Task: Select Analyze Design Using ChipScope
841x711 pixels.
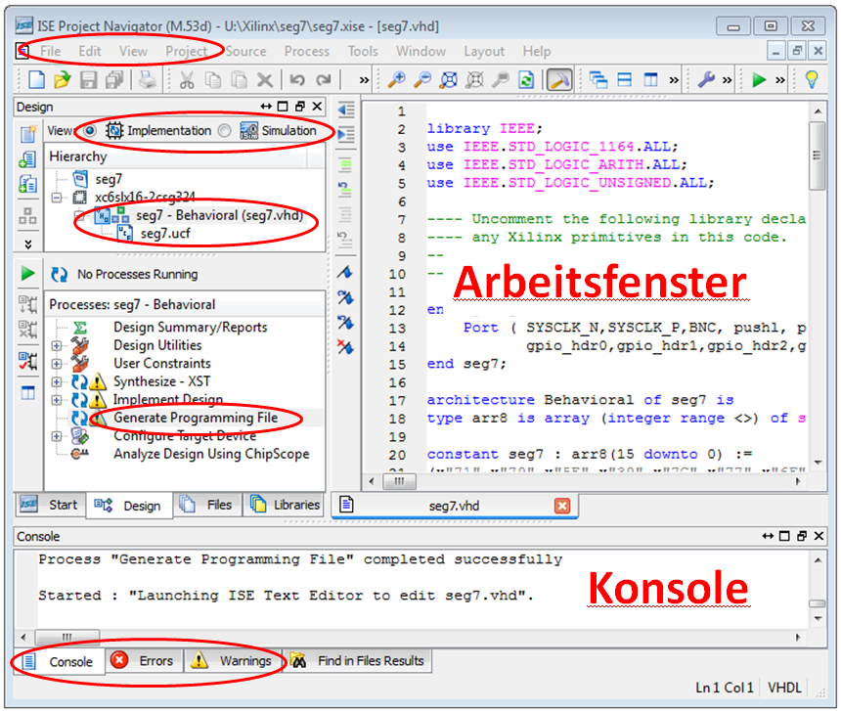Action: (x=211, y=454)
